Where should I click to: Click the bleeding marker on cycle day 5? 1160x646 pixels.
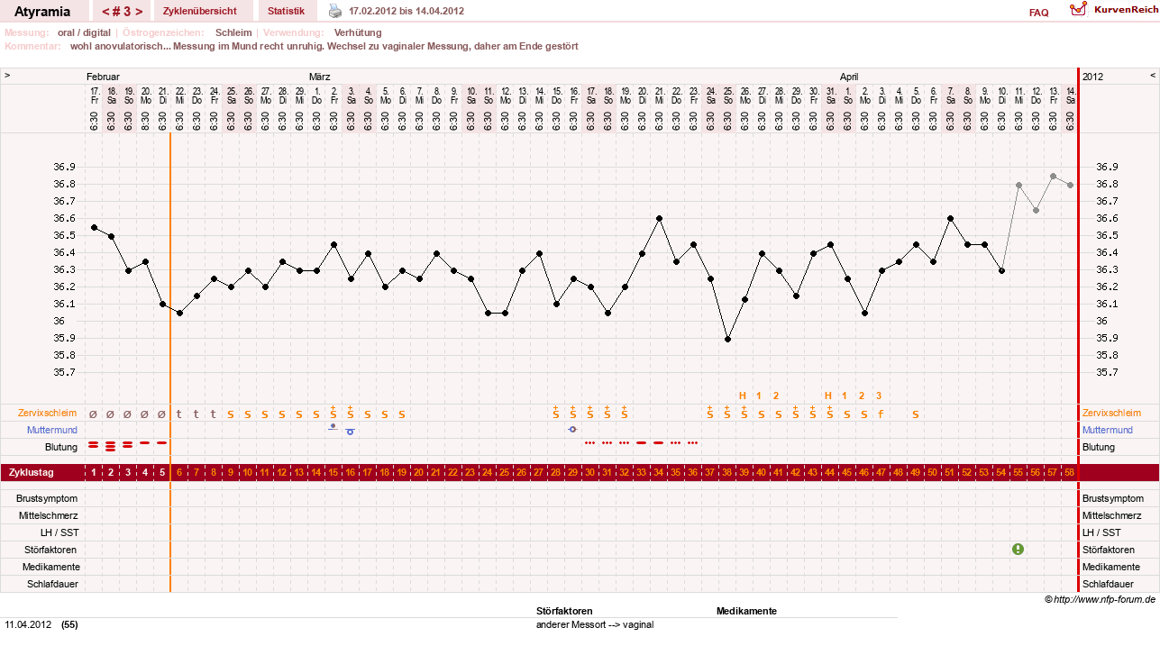[x=162, y=443]
